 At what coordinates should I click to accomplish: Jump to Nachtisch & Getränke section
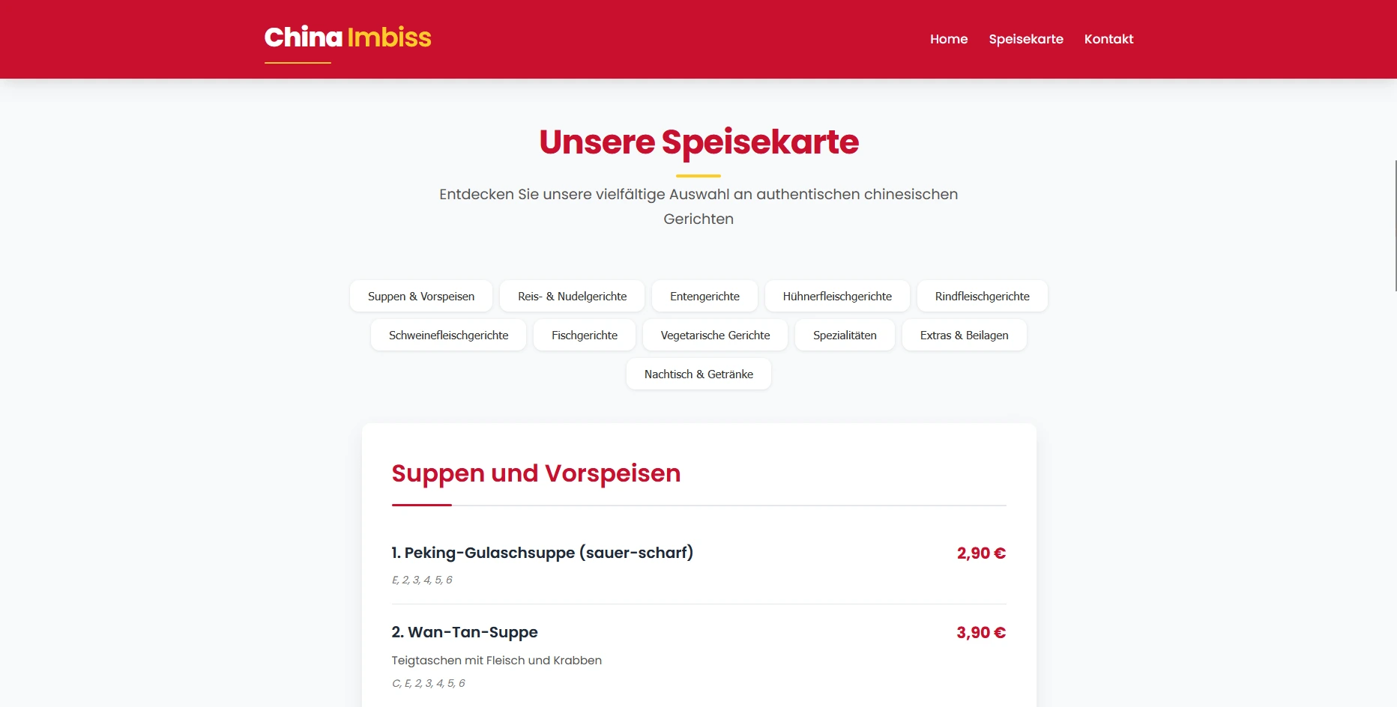[x=698, y=374]
